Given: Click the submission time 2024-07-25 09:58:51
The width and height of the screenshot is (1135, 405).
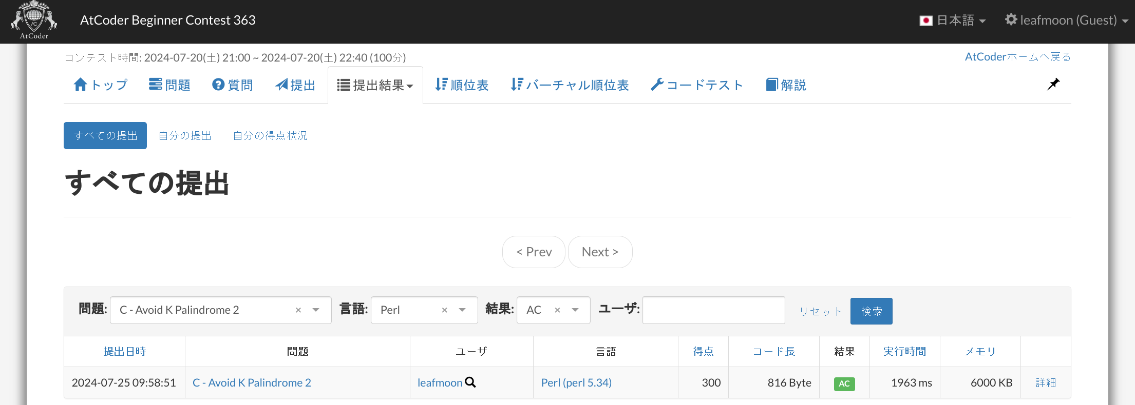Looking at the screenshot, I should [x=124, y=382].
